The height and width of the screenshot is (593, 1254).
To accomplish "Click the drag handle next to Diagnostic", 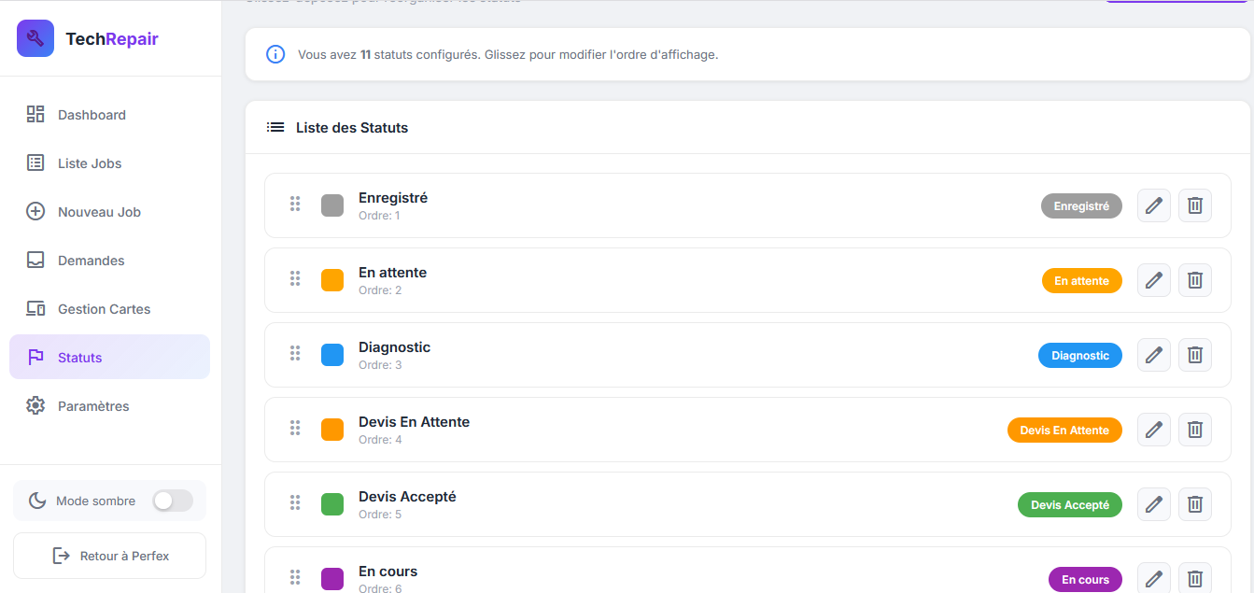I will [x=295, y=353].
